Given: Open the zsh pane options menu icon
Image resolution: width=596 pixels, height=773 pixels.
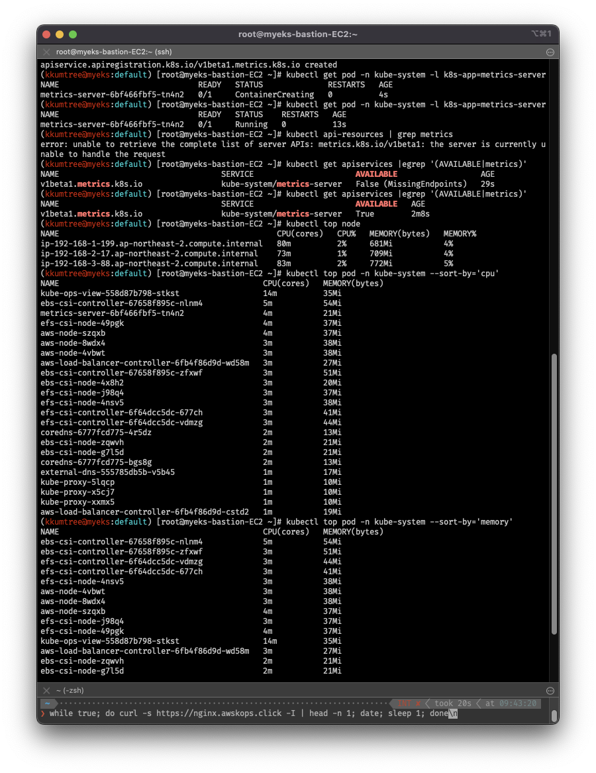Looking at the screenshot, I should [x=550, y=691].
